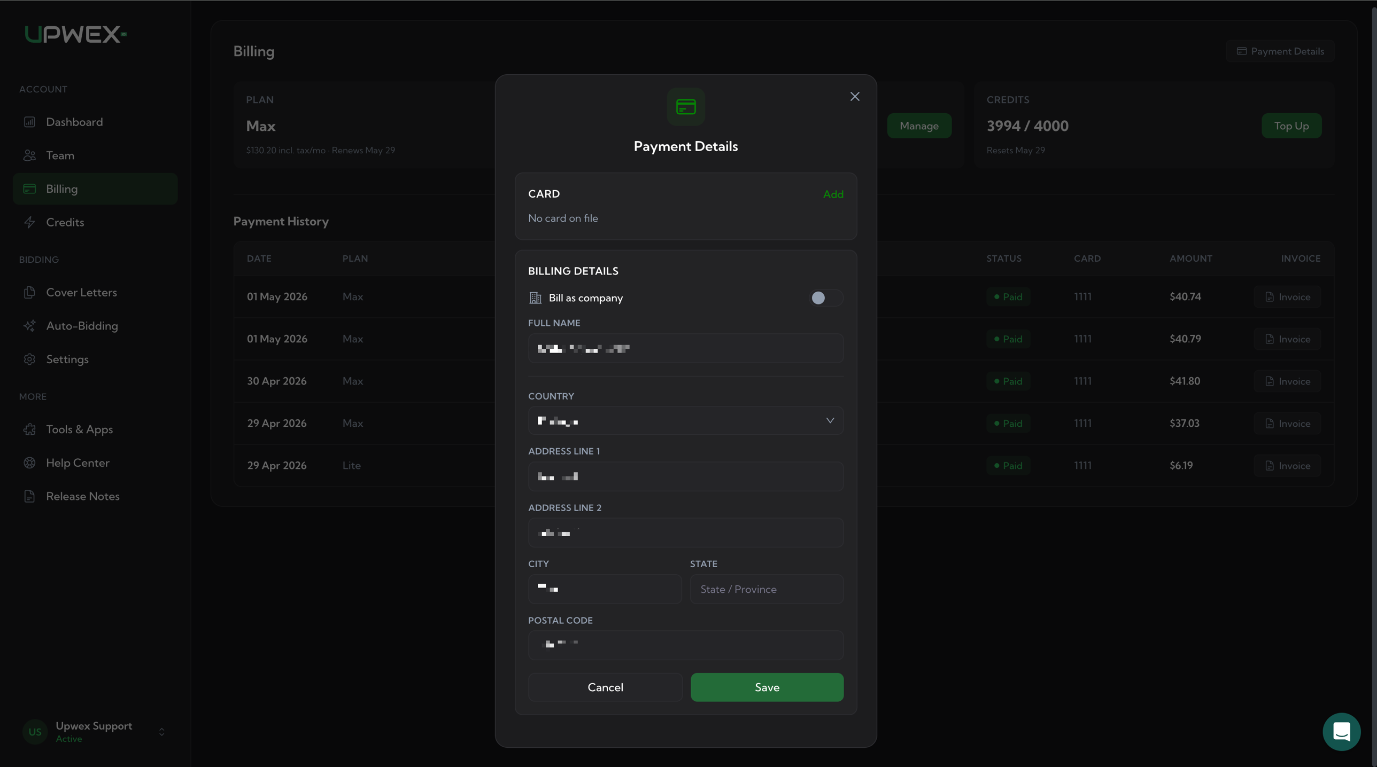Click the Tools & Apps puzzle icon
This screenshot has height=767, width=1377.
tap(29, 429)
